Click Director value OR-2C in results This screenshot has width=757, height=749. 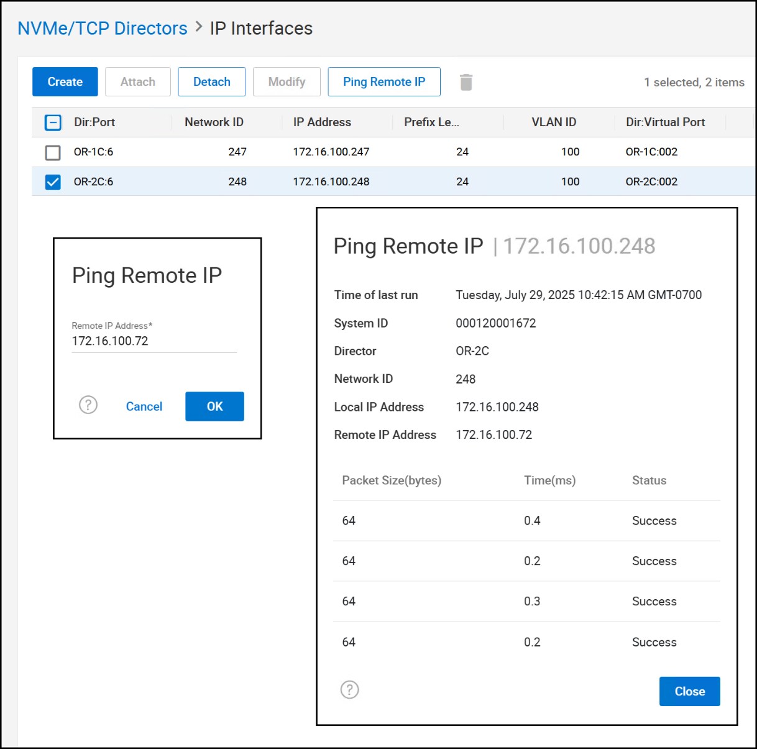point(472,351)
